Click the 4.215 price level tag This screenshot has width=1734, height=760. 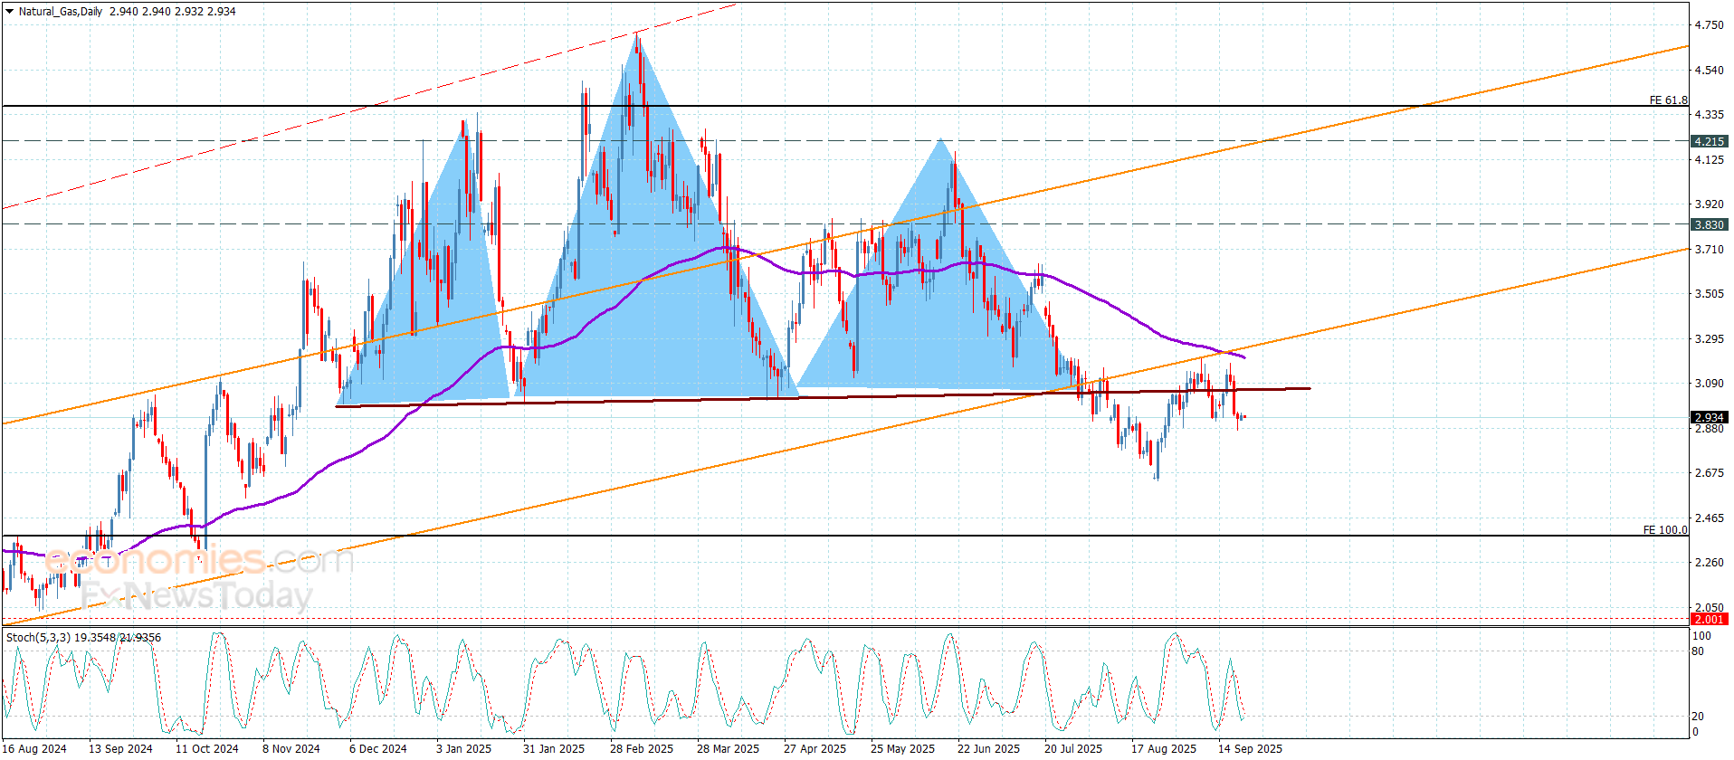[x=1709, y=141]
